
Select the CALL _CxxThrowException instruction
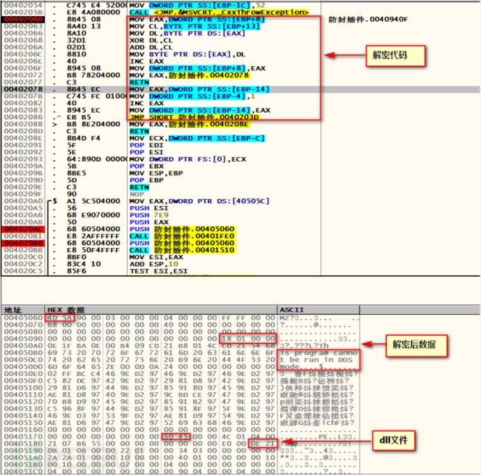coord(219,13)
